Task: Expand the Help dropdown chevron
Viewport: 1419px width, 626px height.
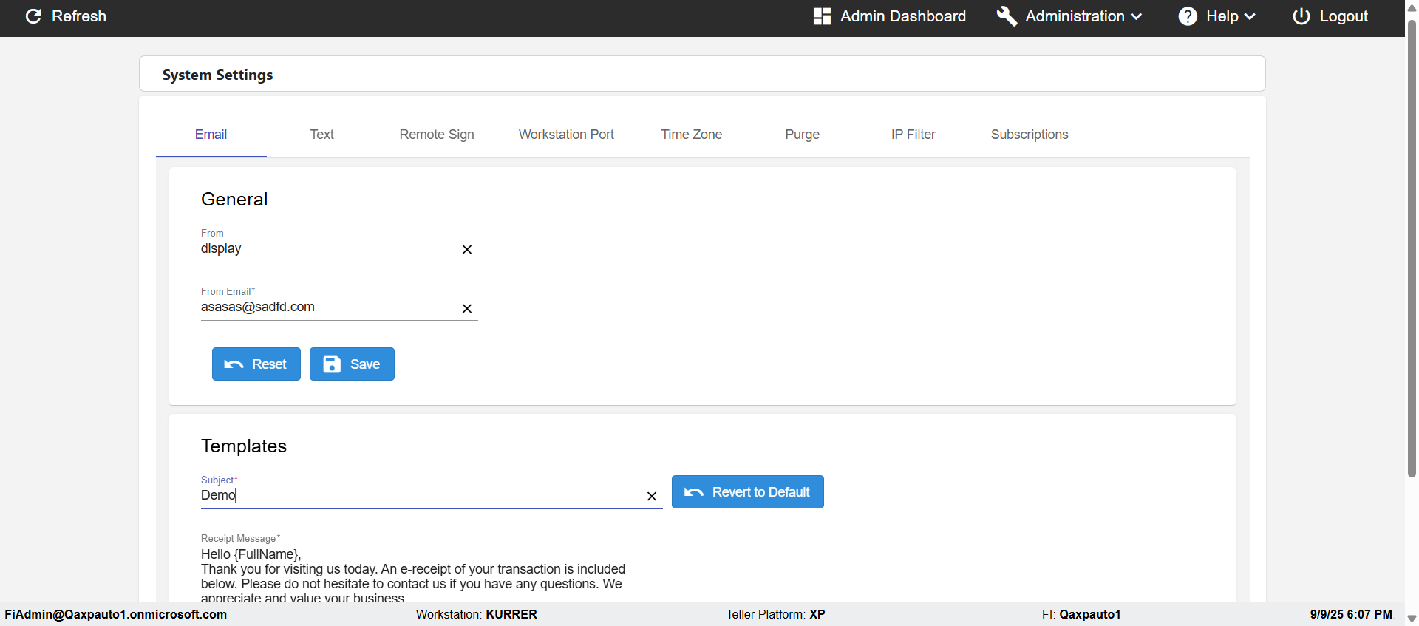Action: click(1250, 16)
